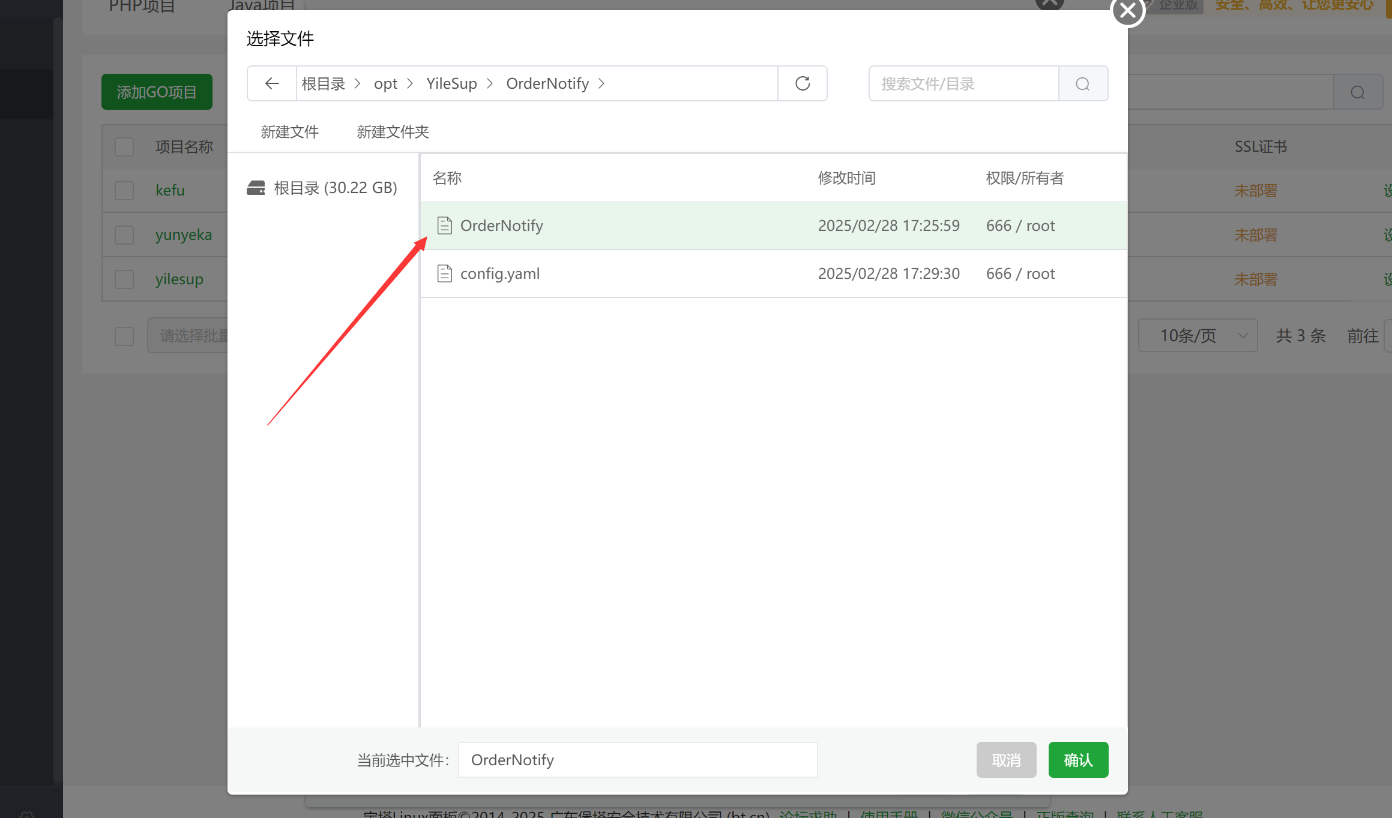Open the 10条/页 page size dropdown
Image resolution: width=1392 pixels, height=818 pixels.
click(x=1198, y=335)
